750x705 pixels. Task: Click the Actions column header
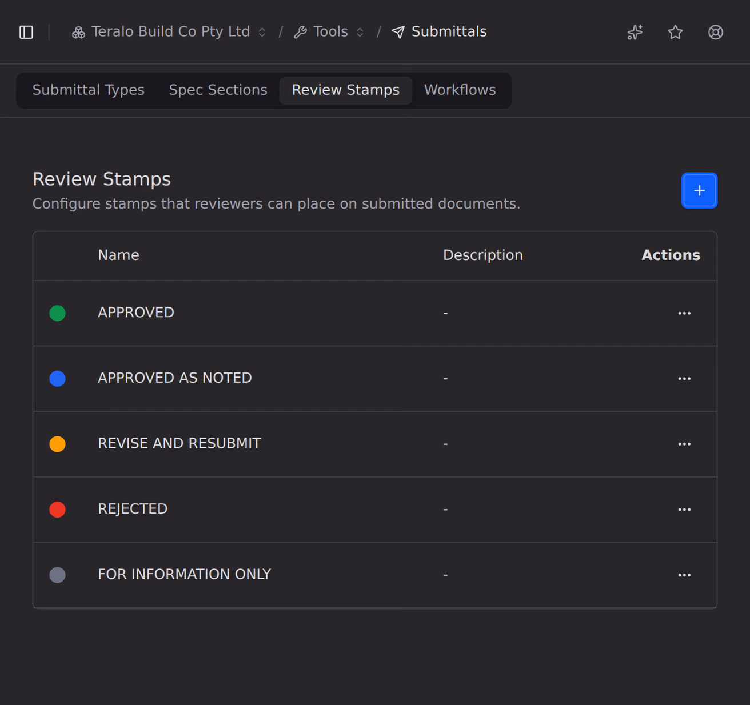coord(671,255)
